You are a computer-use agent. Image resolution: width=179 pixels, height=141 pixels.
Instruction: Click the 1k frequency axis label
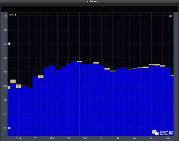click(101, 138)
